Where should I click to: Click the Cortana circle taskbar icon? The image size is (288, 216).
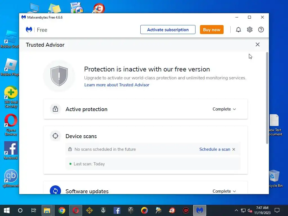point(20,210)
